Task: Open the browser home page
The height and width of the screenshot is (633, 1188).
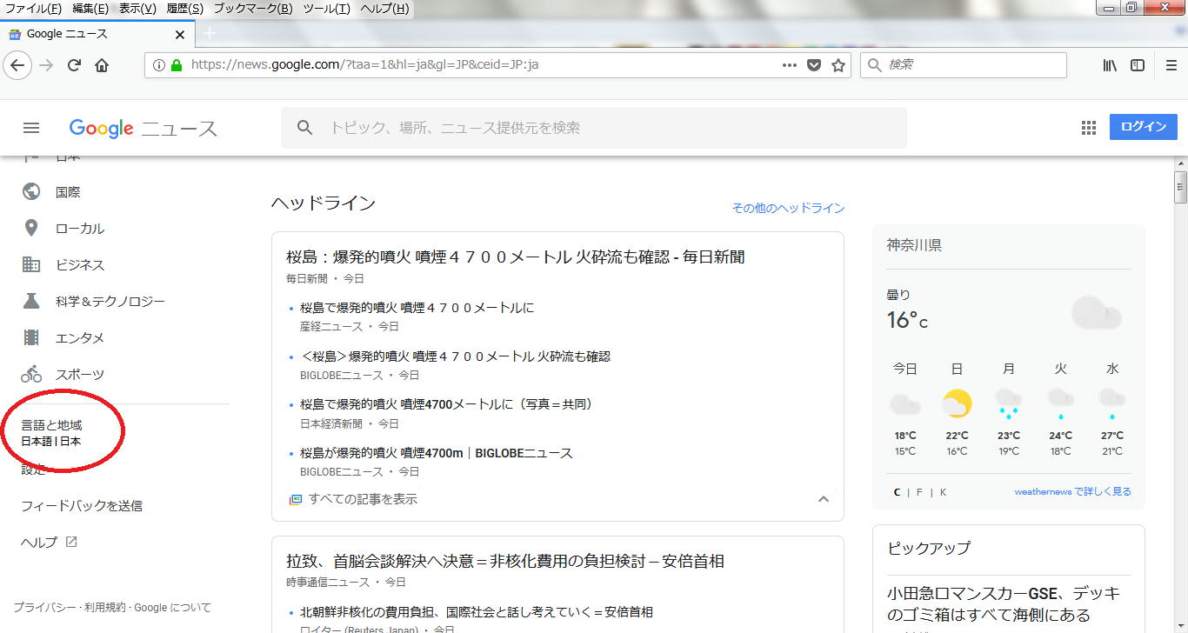Action: click(102, 65)
